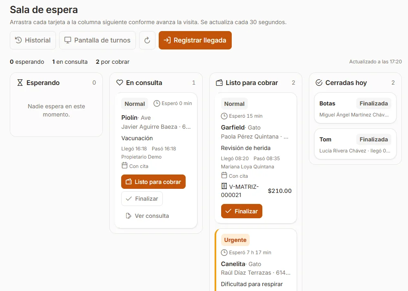Click Llegó 16:18 on Piolín's card
The width and height of the screenshot is (408, 291).
pos(134,149)
